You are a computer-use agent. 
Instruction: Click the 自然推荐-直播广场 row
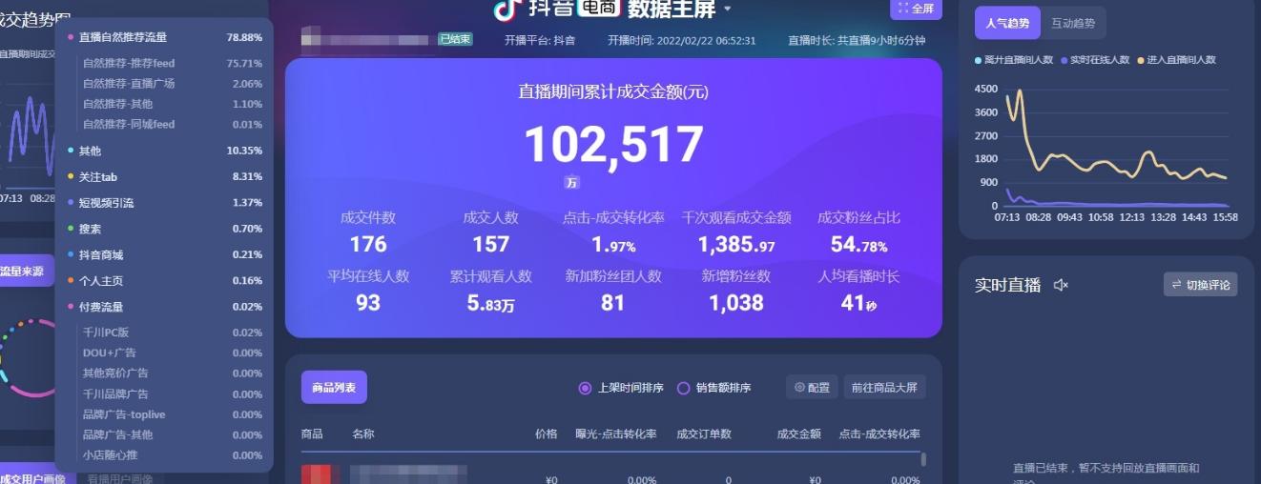pyautogui.click(x=172, y=84)
